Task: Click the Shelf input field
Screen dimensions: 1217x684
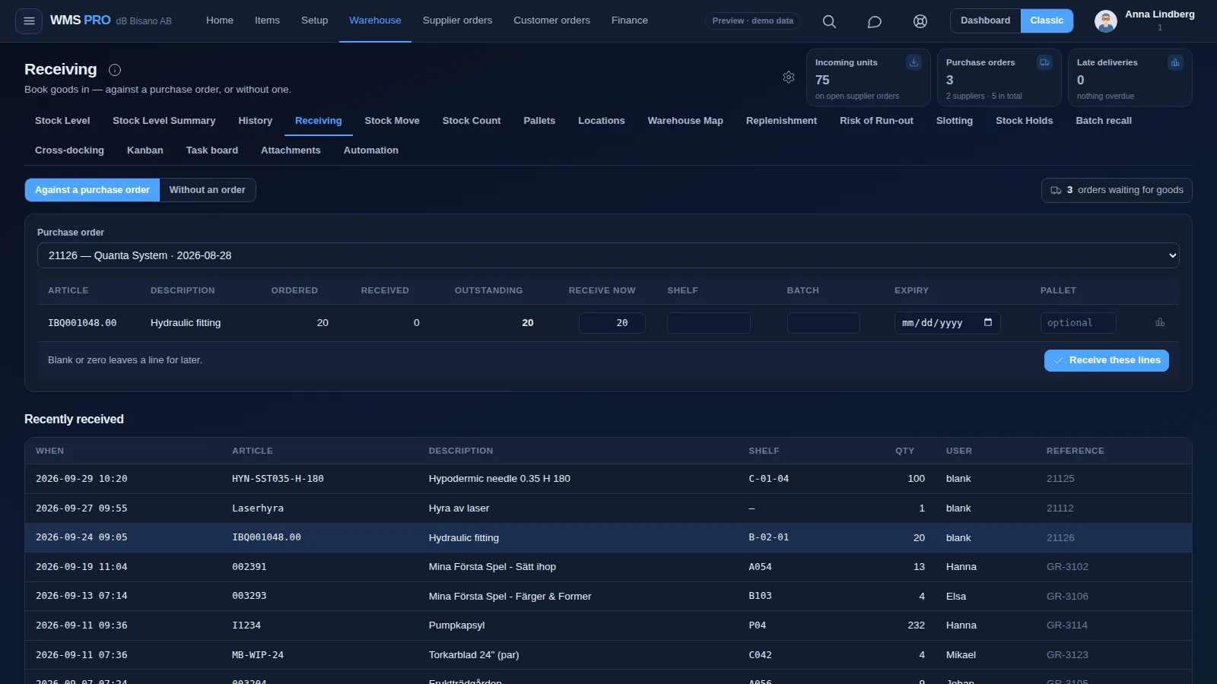Action: (709, 323)
